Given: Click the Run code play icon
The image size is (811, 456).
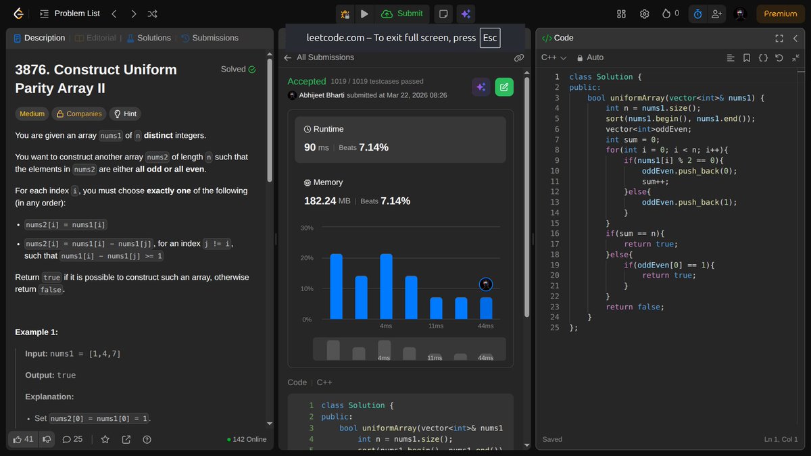Looking at the screenshot, I should click(x=364, y=14).
